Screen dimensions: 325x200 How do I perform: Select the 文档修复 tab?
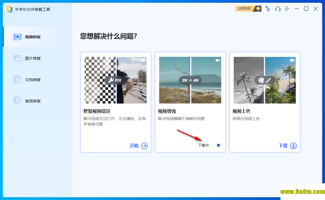[x=38, y=80]
